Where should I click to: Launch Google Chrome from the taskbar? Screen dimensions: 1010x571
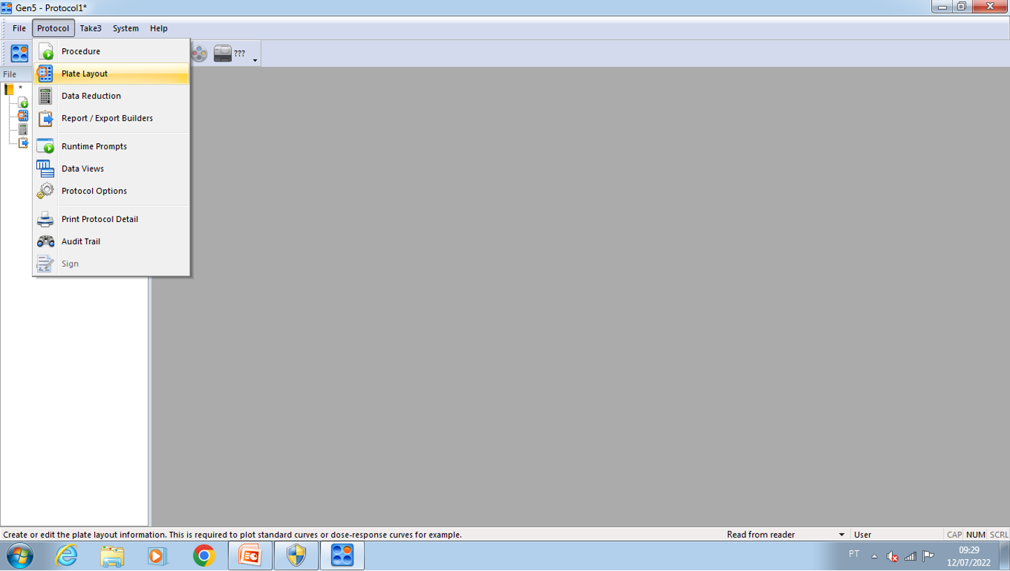(204, 556)
